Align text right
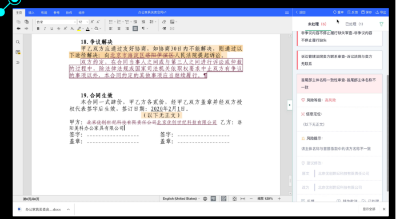The width and height of the screenshot is (396, 219). tap(127, 29)
